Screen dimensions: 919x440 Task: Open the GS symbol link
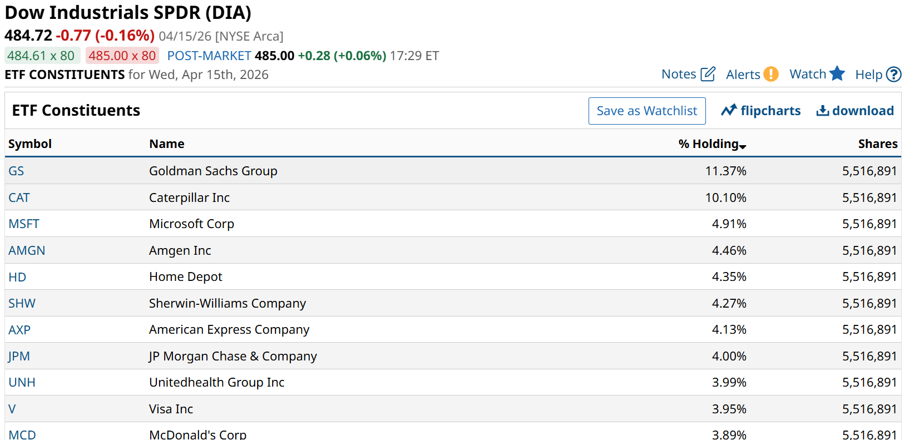click(16, 171)
